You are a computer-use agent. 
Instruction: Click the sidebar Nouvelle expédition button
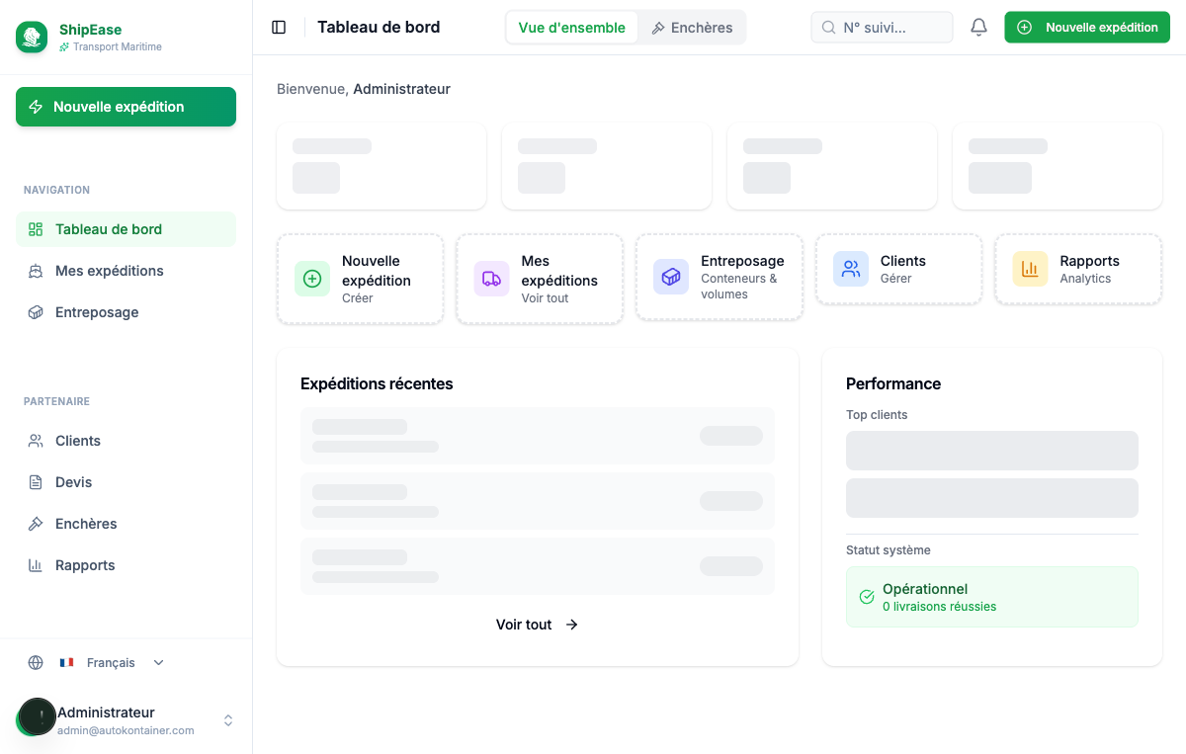(x=126, y=107)
